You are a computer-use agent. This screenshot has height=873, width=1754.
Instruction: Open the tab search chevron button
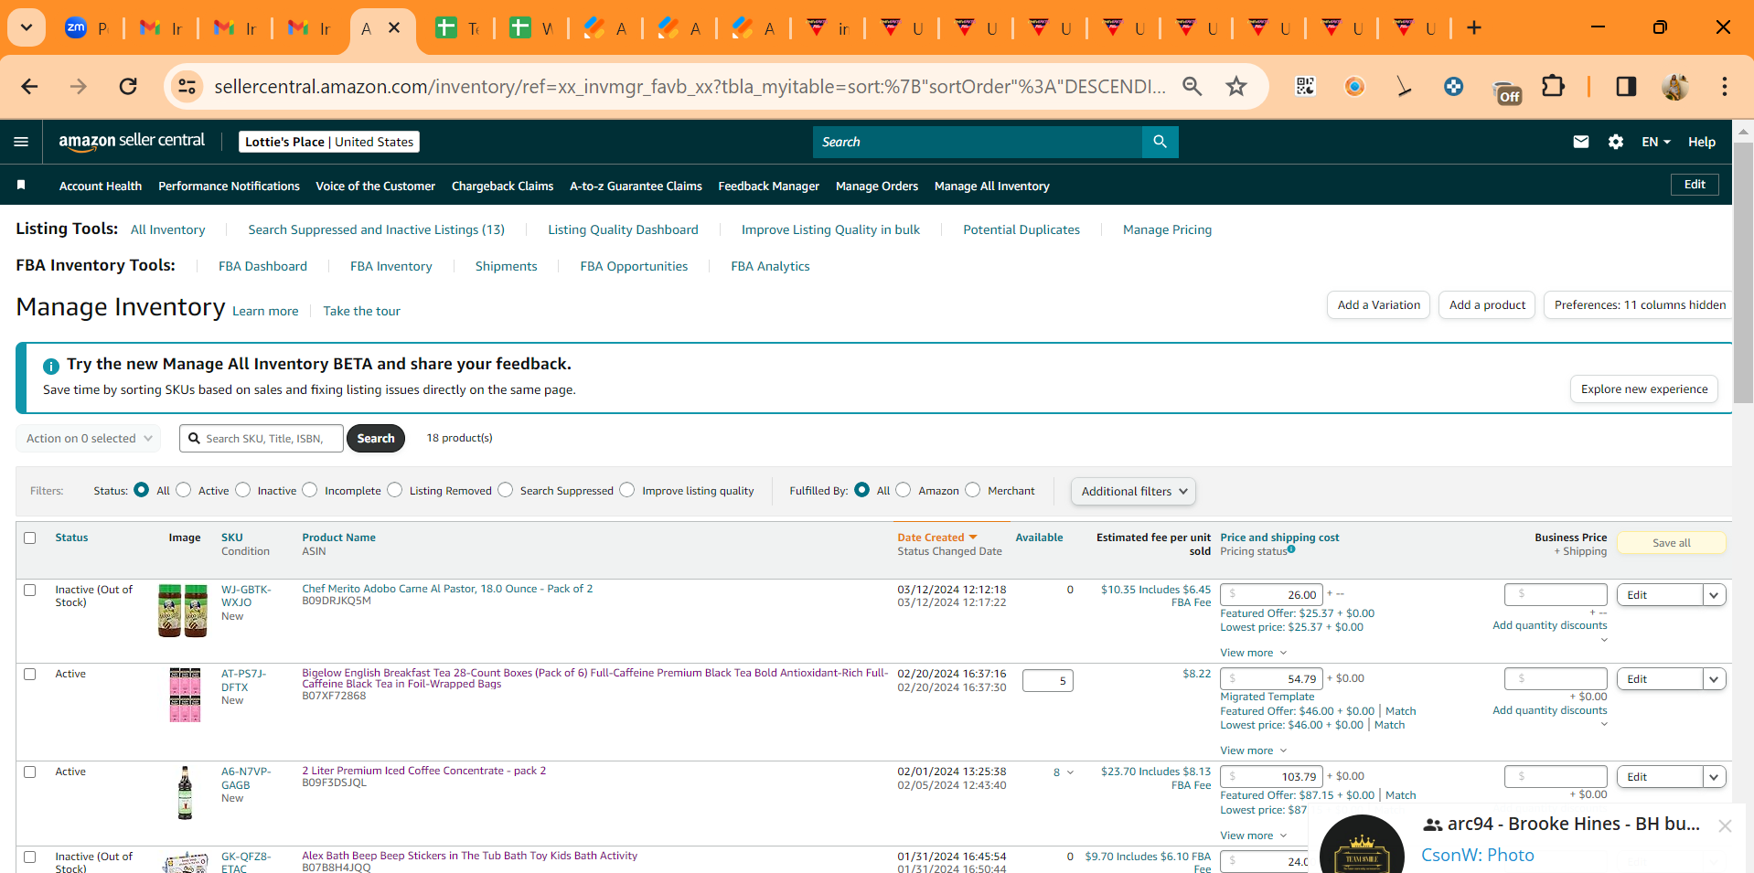27,27
